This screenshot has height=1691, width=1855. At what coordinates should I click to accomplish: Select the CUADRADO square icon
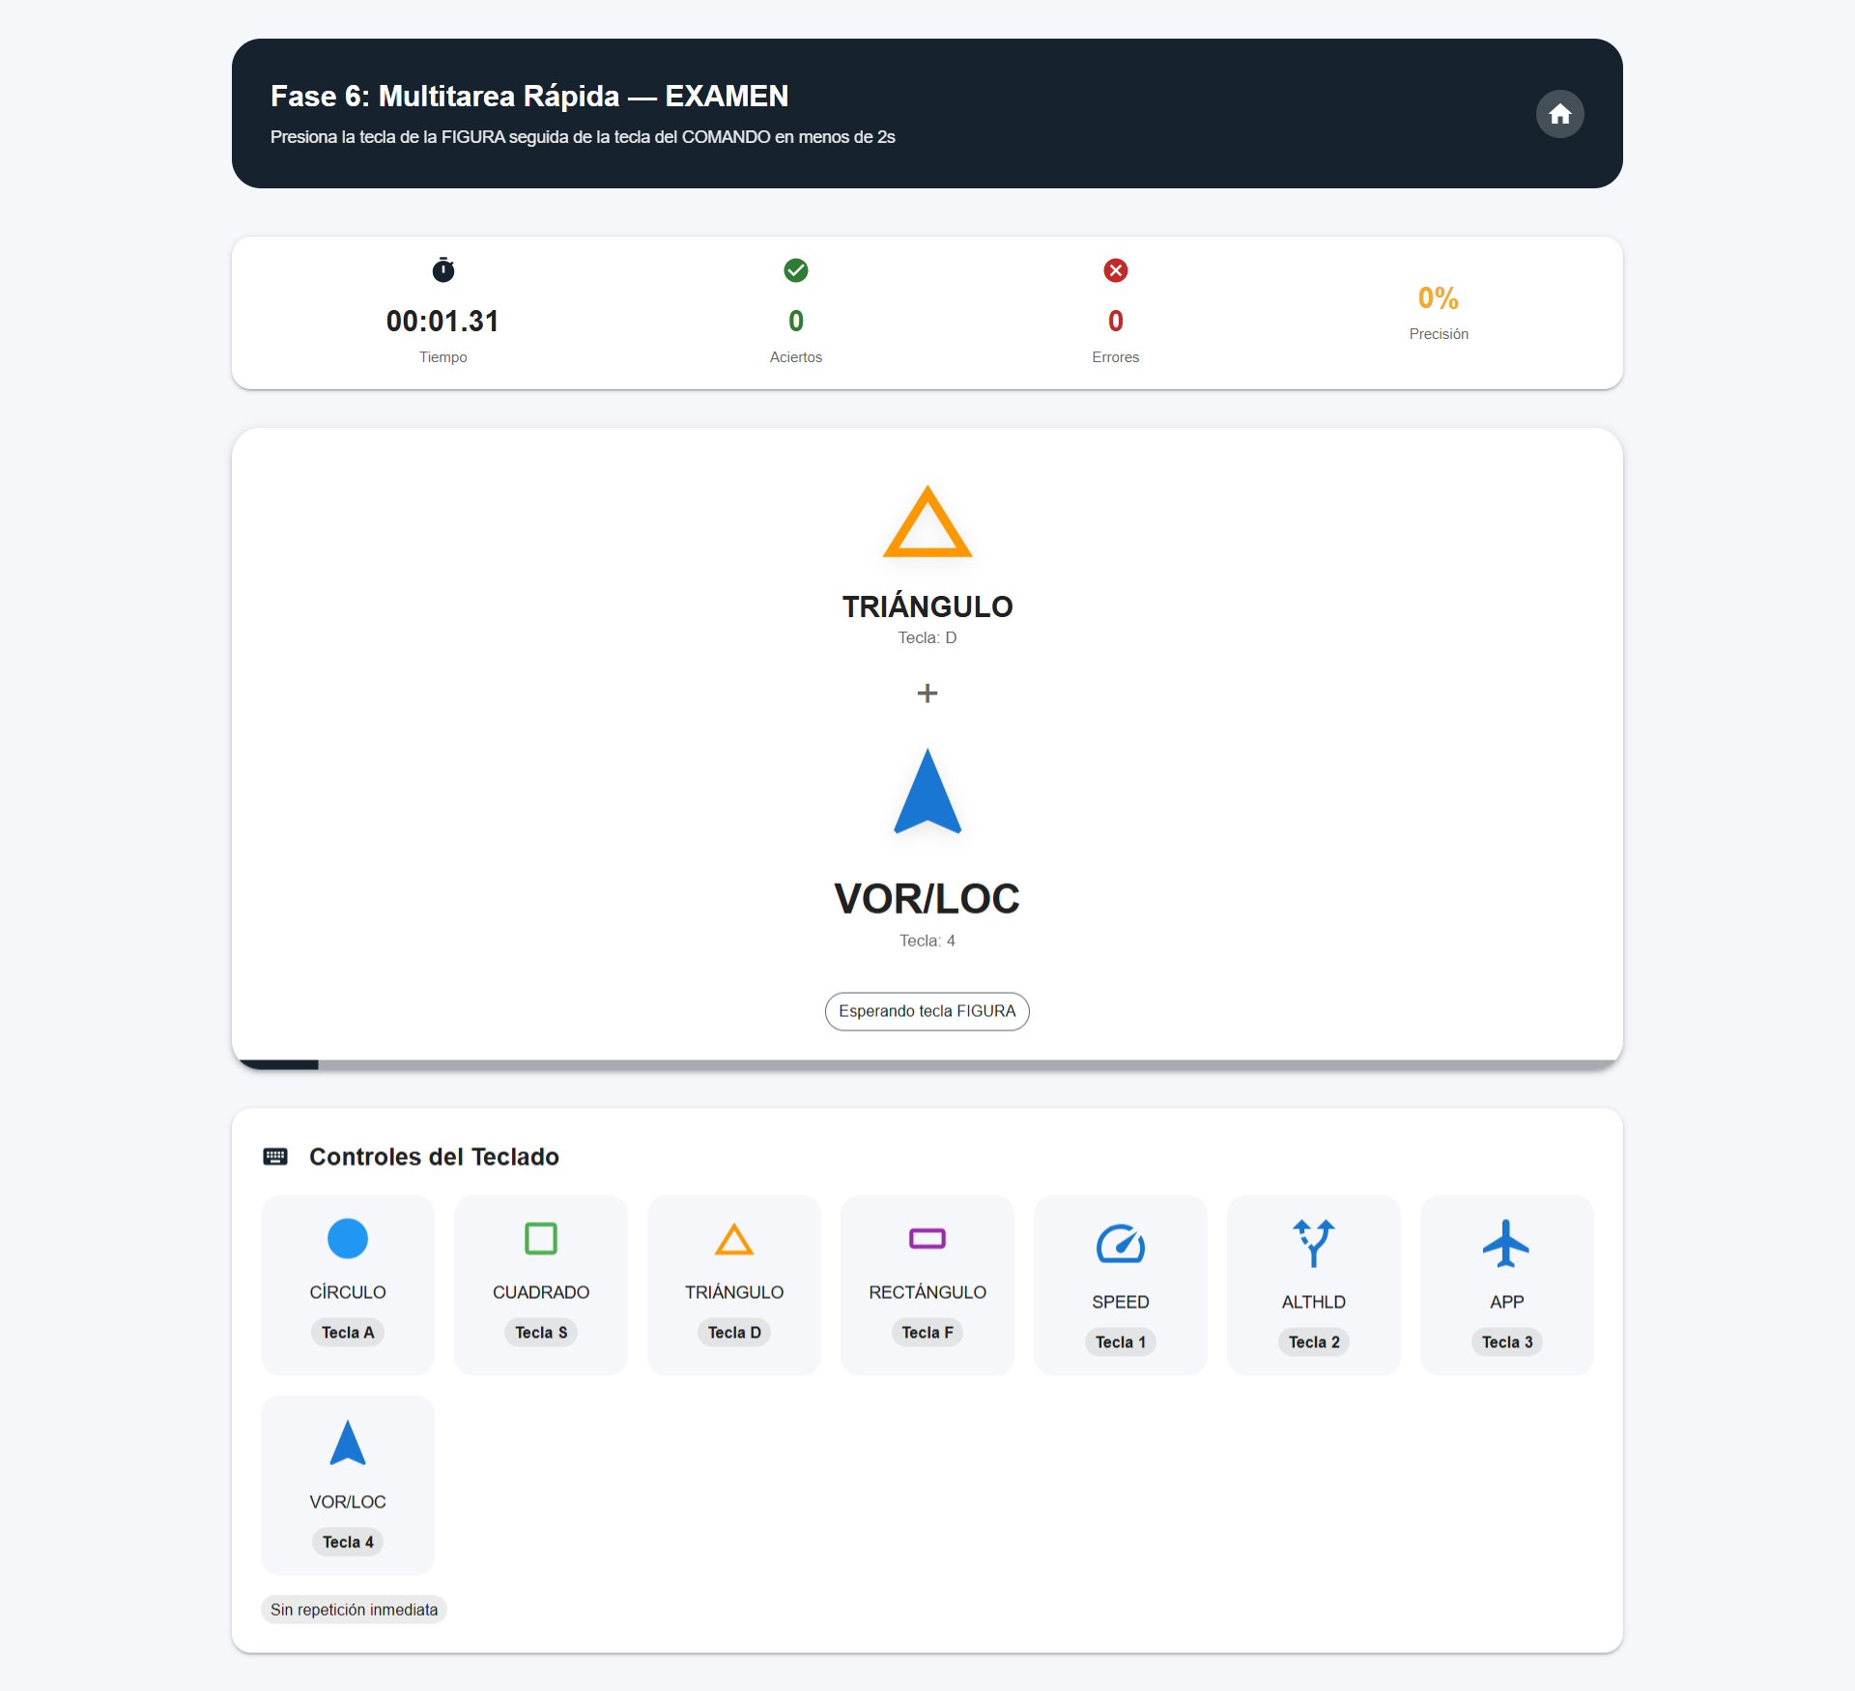coord(540,1238)
